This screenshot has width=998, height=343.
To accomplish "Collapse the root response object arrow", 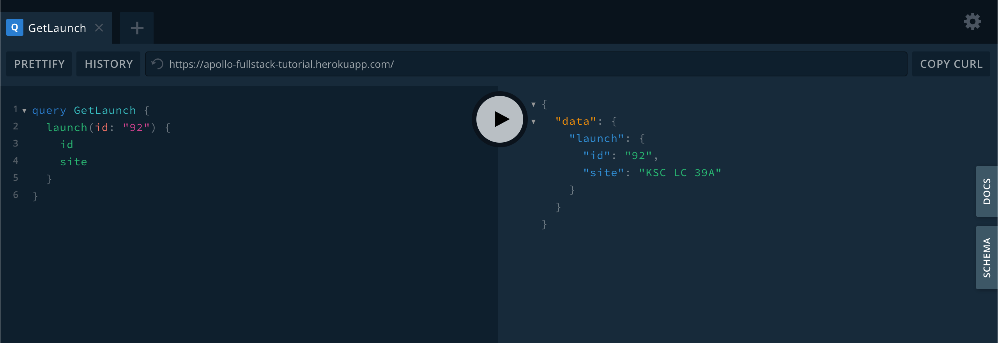I will [533, 104].
